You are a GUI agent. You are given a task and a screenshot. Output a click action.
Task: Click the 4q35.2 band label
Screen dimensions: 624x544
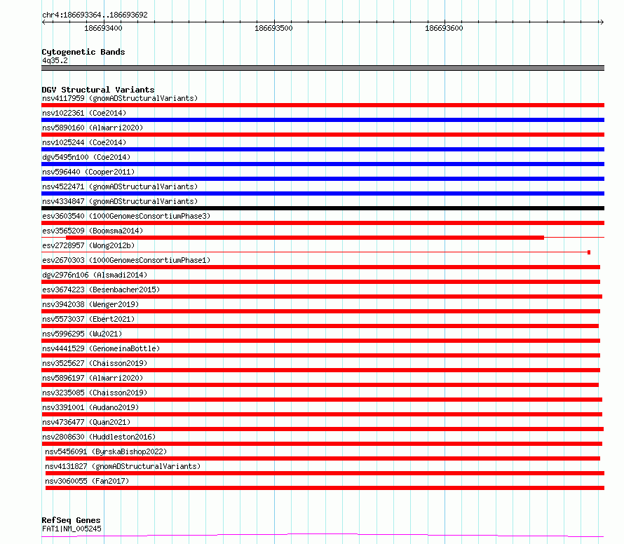click(x=55, y=60)
